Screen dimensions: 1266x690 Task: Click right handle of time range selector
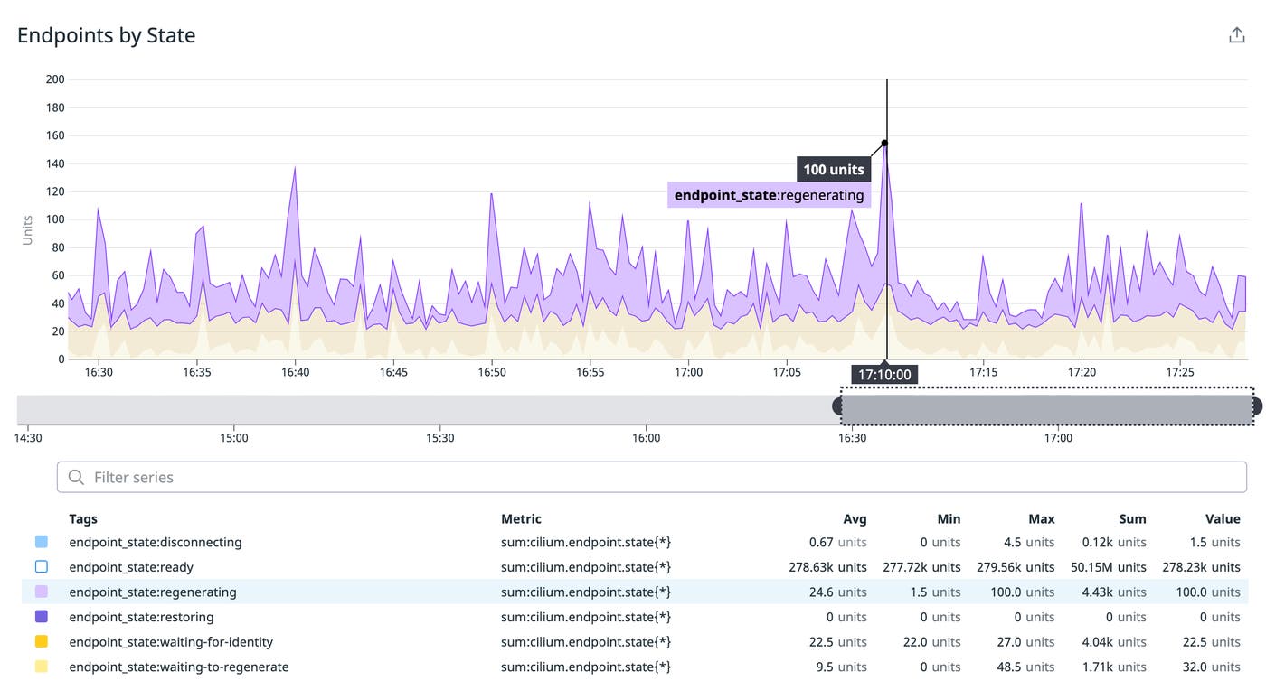[x=1256, y=406]
